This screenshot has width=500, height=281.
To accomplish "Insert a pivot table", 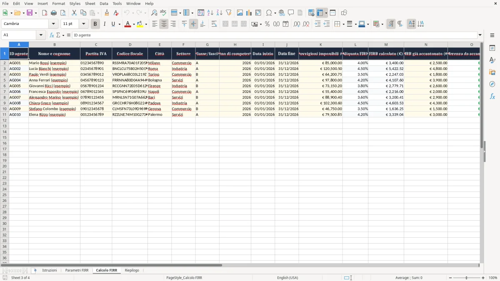I will click(x=258, y=13).
